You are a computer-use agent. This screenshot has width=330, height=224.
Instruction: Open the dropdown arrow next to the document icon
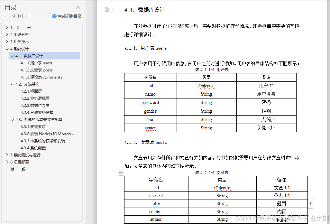click(x=113, y=9)
